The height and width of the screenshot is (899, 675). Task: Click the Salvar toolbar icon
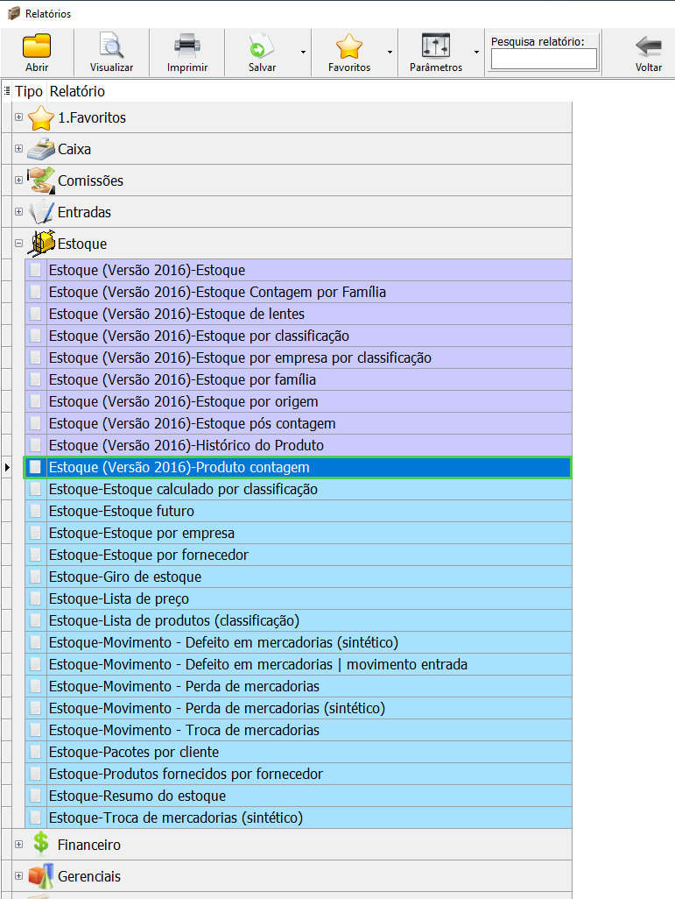(262, 46)
